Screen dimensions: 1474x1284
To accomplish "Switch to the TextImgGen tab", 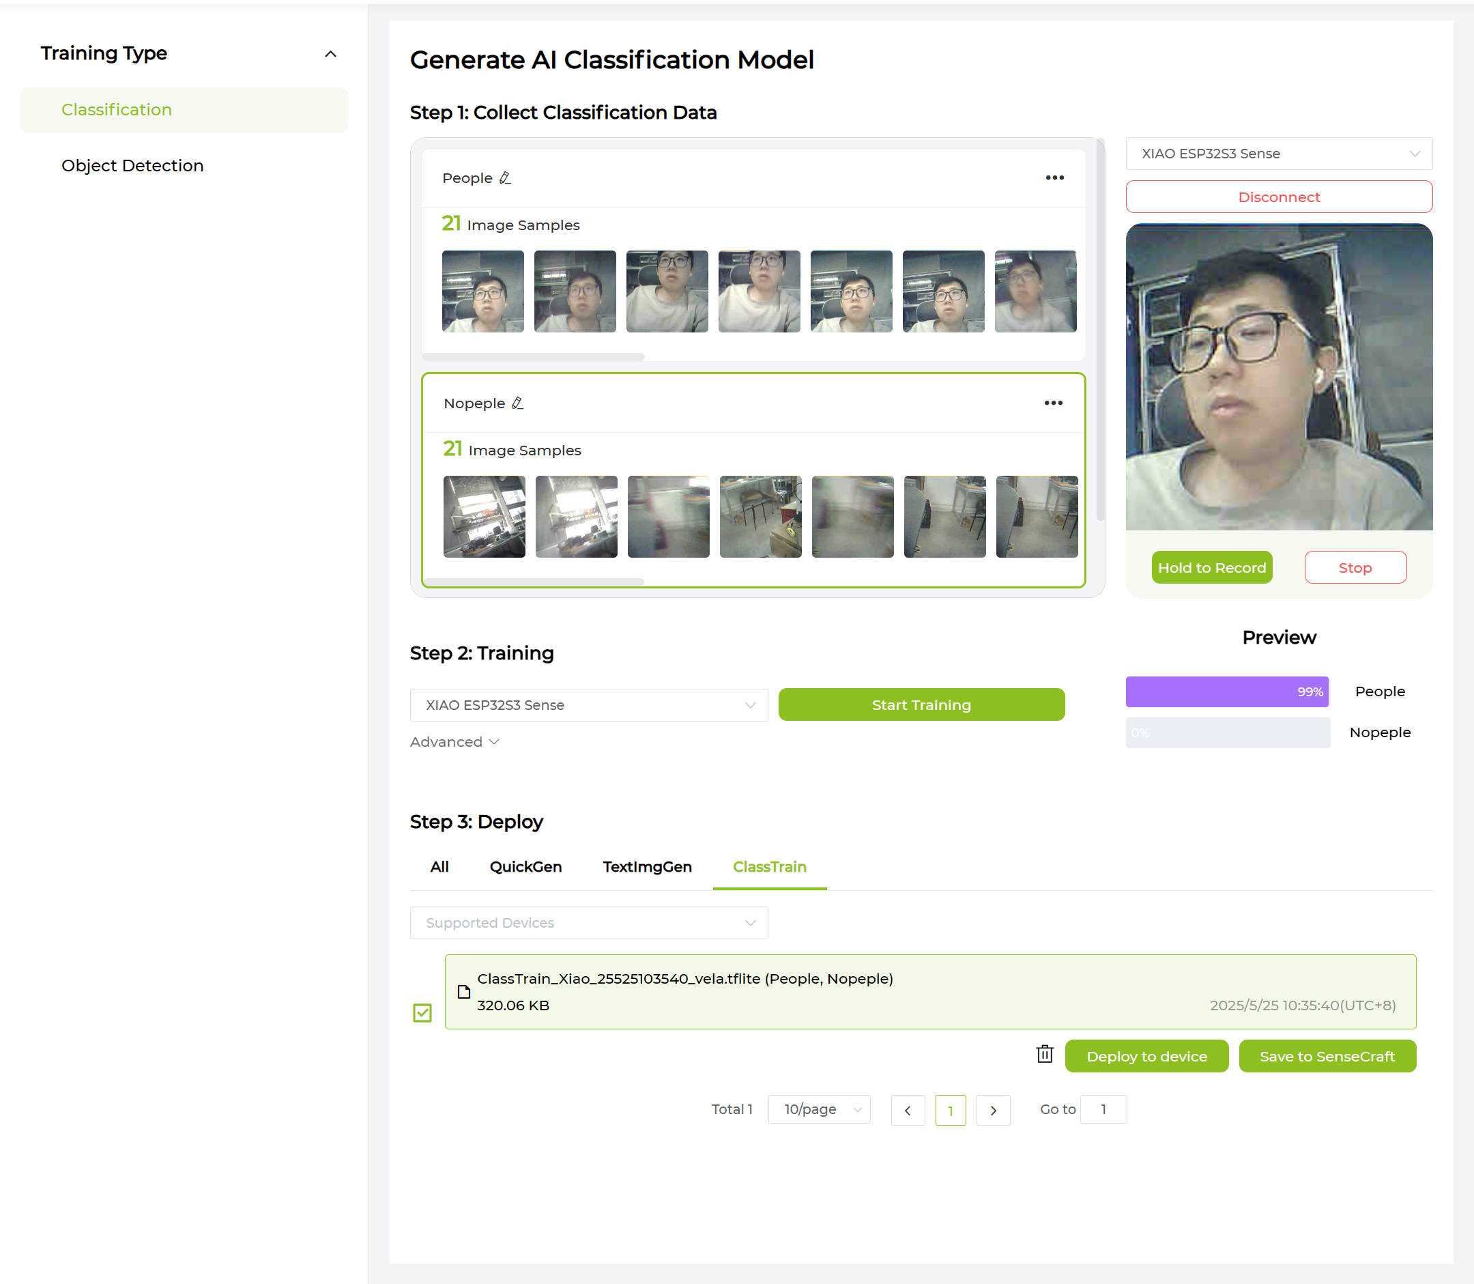I will pos(647,867).
